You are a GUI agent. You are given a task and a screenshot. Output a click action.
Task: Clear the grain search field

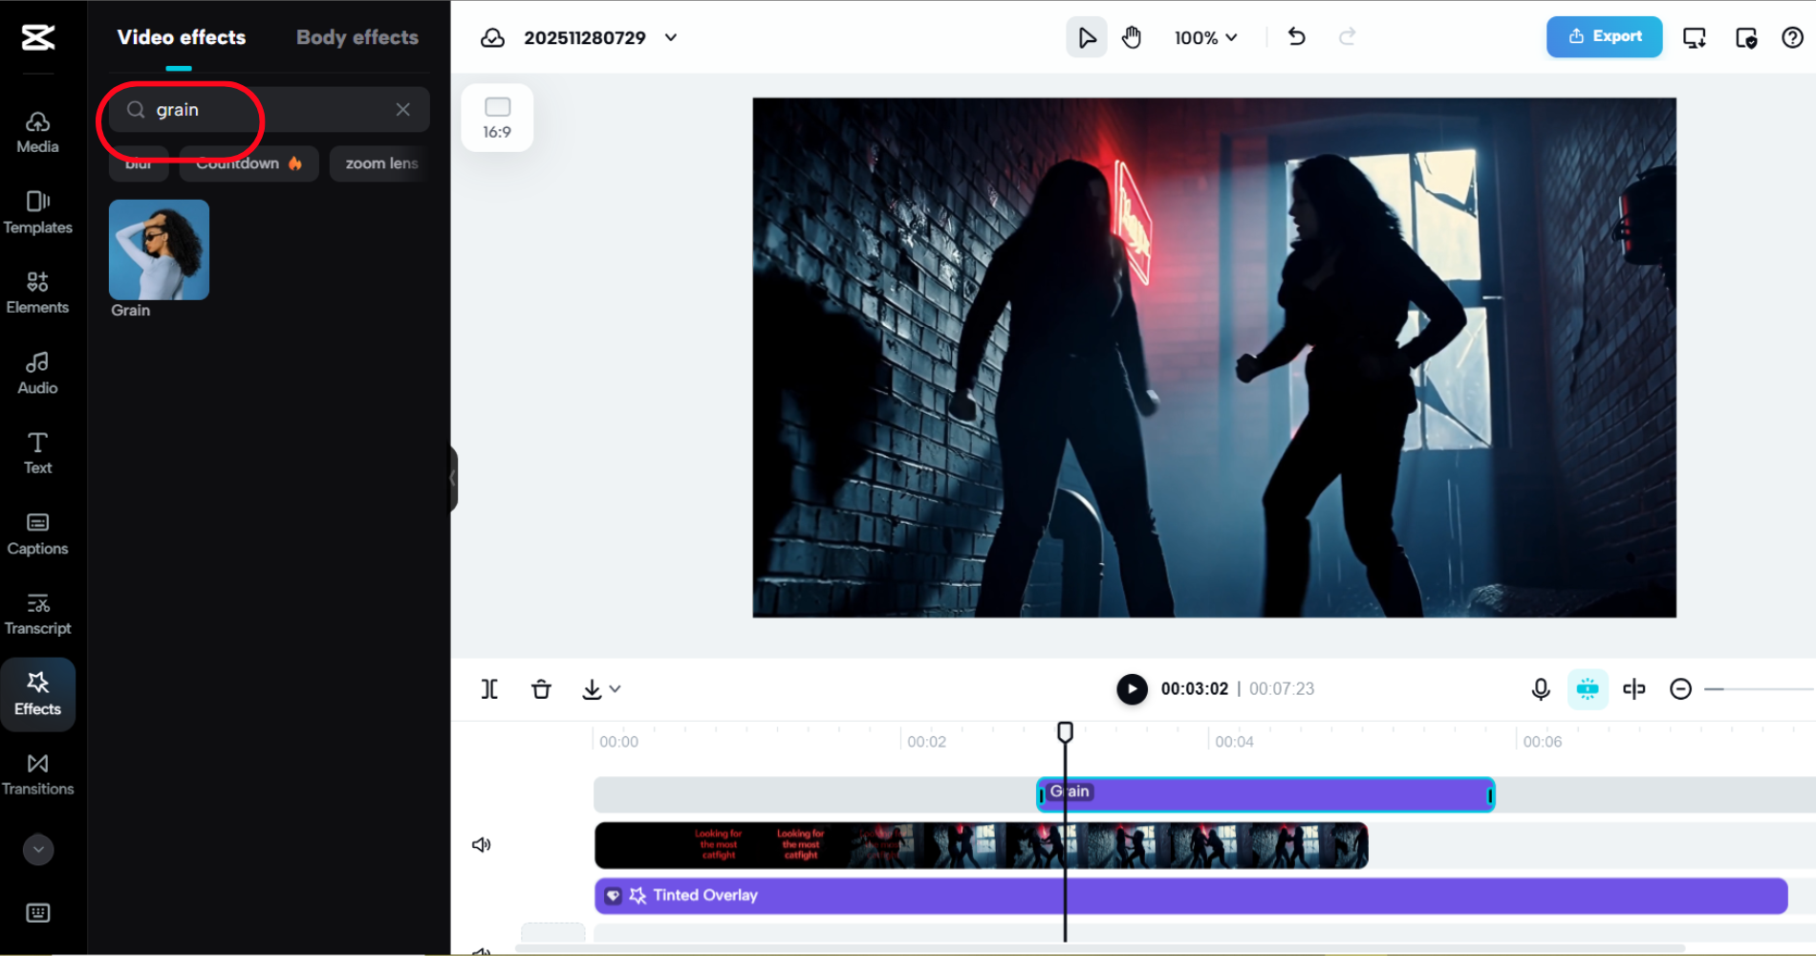pos(402,109)
